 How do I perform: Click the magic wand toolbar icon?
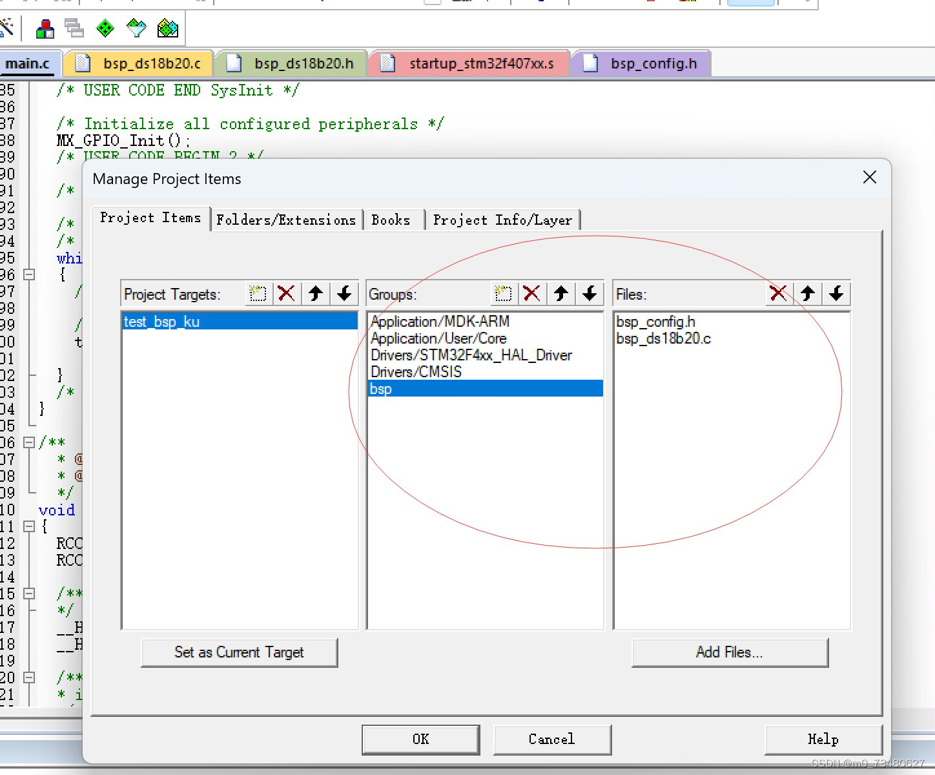[x=7, y=28]
